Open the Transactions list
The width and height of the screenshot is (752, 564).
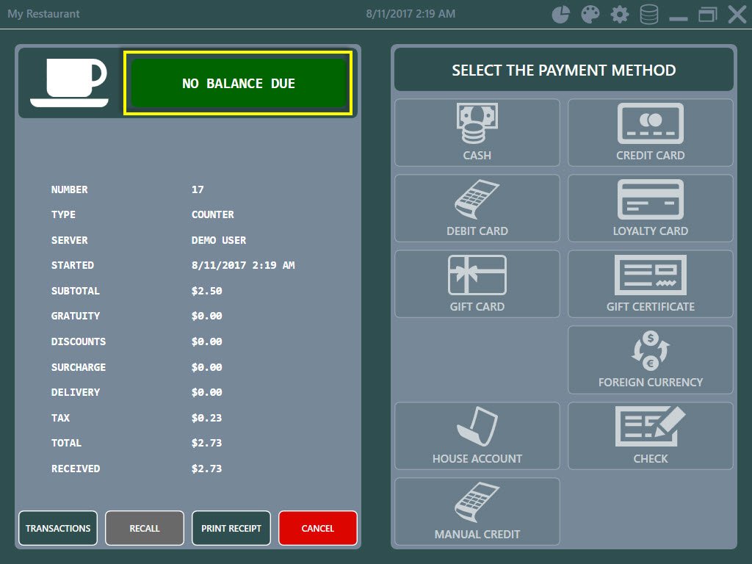coord(58,528)
